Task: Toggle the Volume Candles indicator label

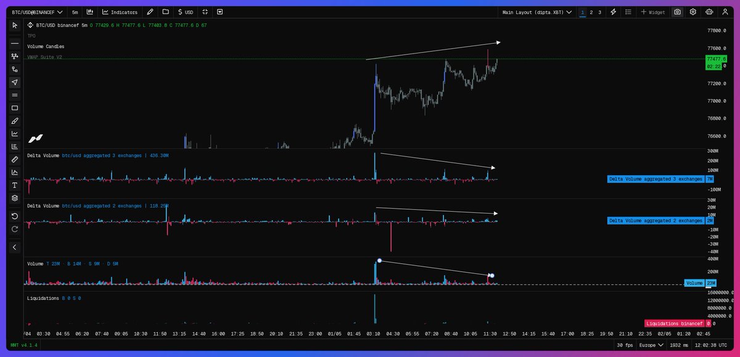Action: pos(46,47)
